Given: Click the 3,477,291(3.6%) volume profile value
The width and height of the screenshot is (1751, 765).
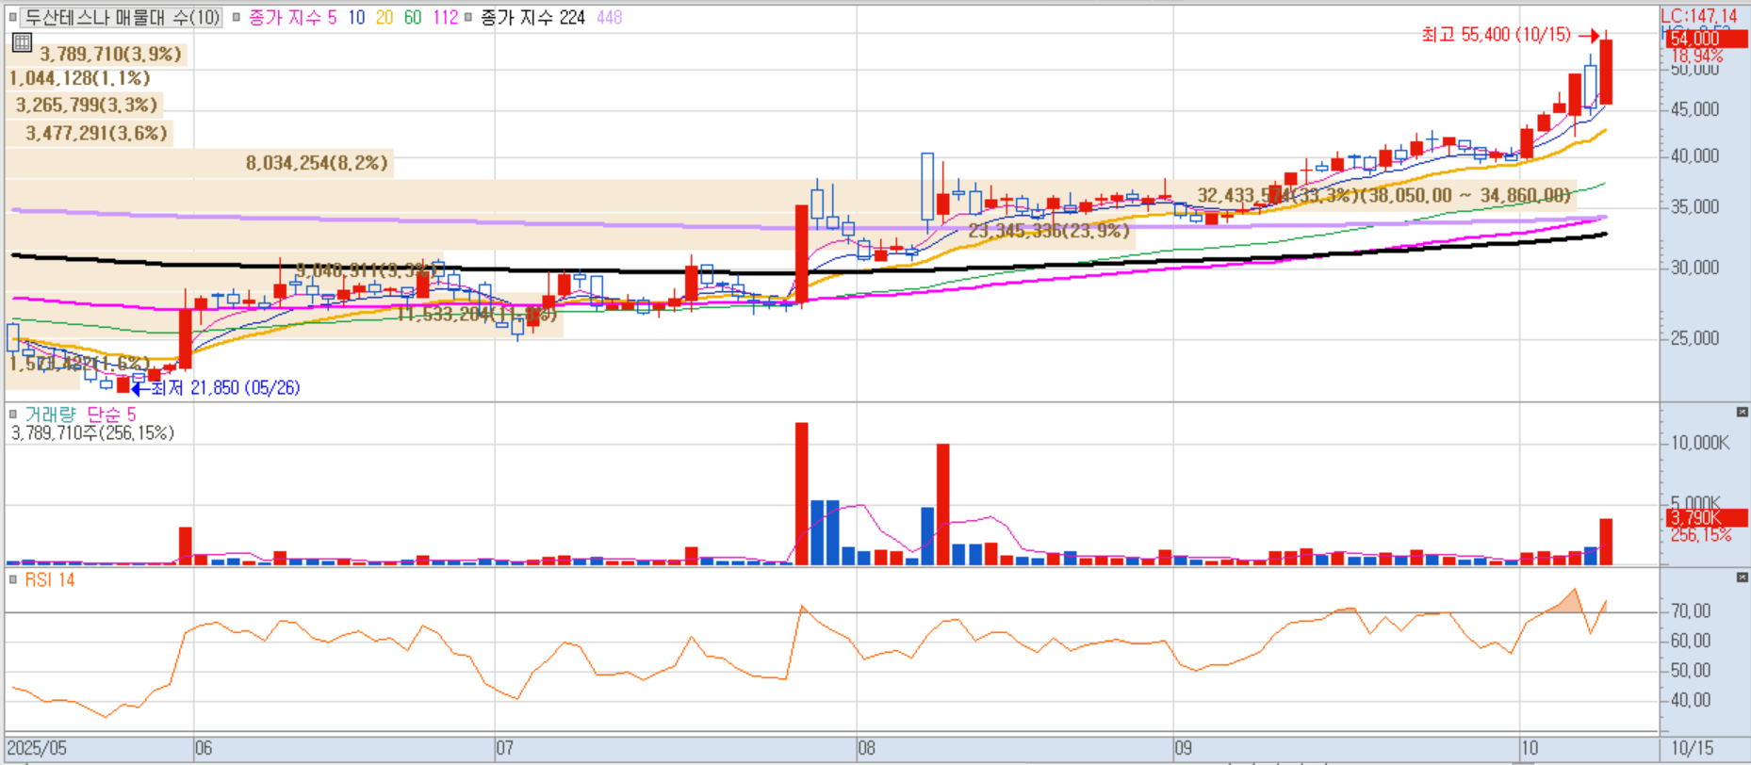Looking at the screenshot, I should (96, 133).
